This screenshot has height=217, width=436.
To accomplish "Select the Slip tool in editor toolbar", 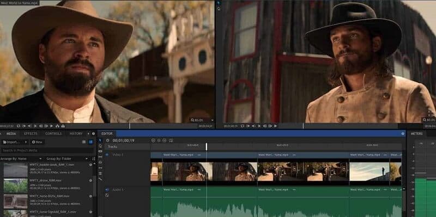I will click(x=100, y=157).
